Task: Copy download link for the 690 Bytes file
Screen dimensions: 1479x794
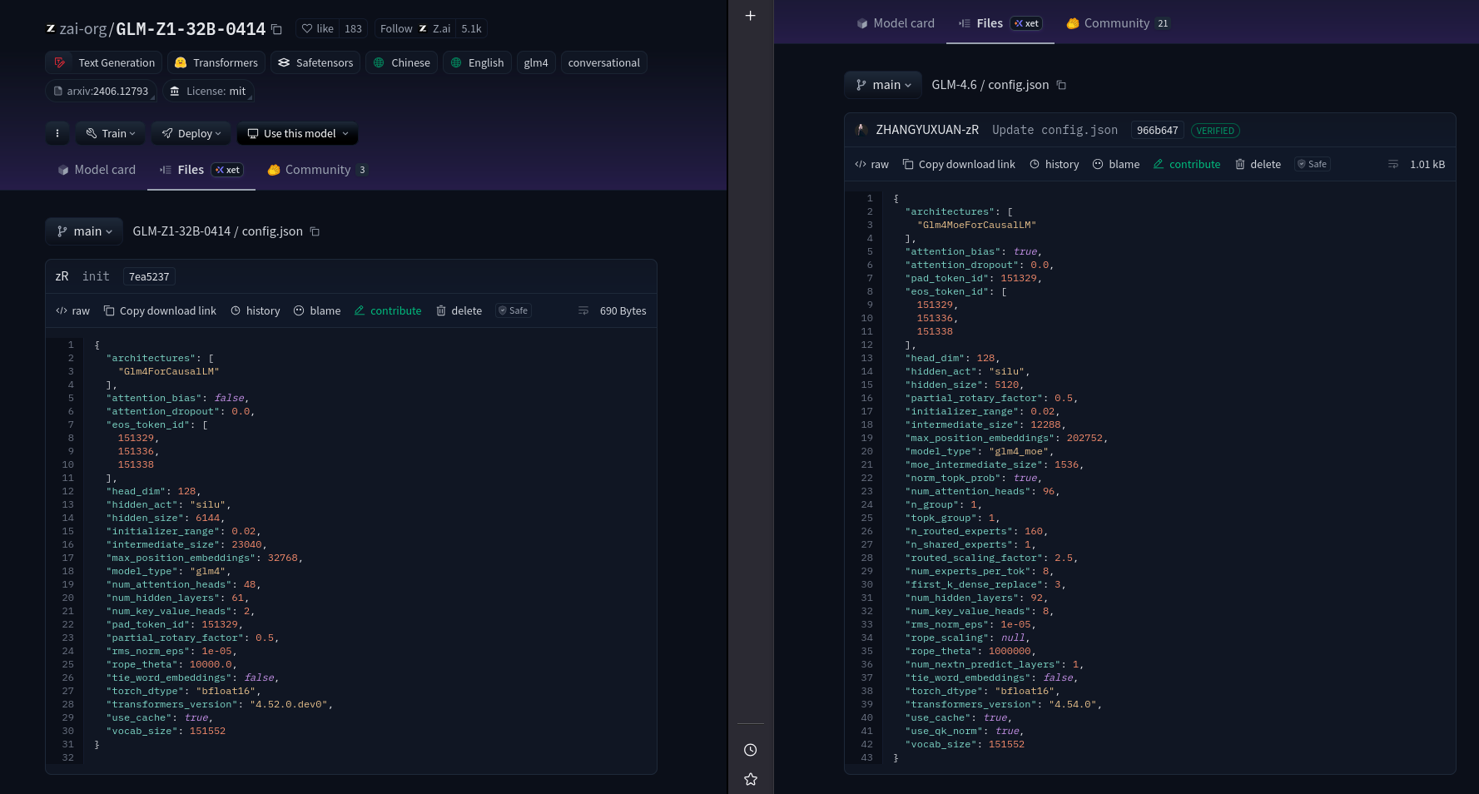Action: pyautogui.click(x=160, y=310)
